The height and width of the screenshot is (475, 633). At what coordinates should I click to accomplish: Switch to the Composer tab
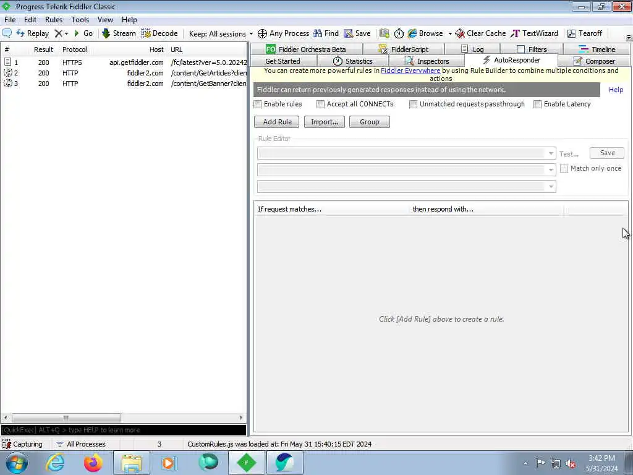[594, 61]
